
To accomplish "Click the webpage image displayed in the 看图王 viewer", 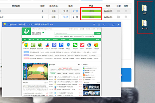I will click(x=62, y=62).
